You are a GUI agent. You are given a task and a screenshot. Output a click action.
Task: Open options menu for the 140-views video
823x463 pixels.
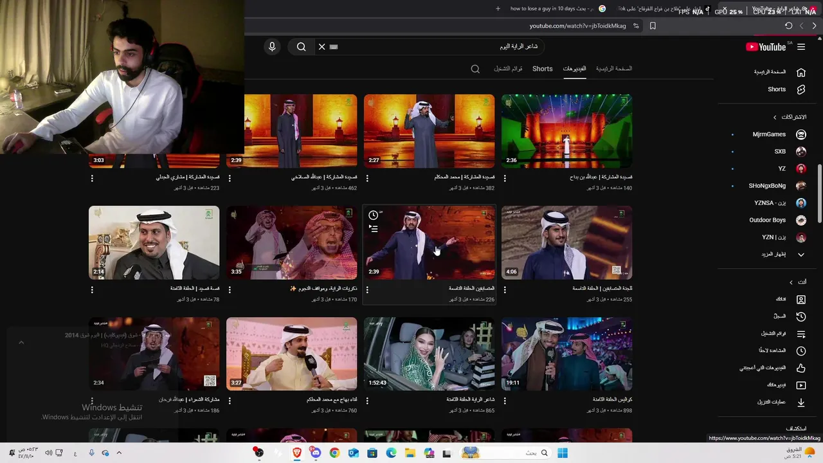[505, 178]
